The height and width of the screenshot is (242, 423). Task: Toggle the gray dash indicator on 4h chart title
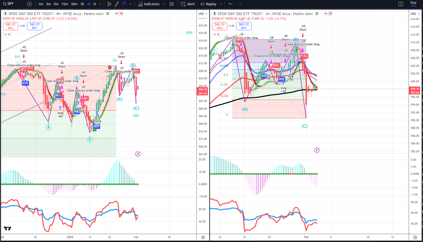[x=117, y=13]
